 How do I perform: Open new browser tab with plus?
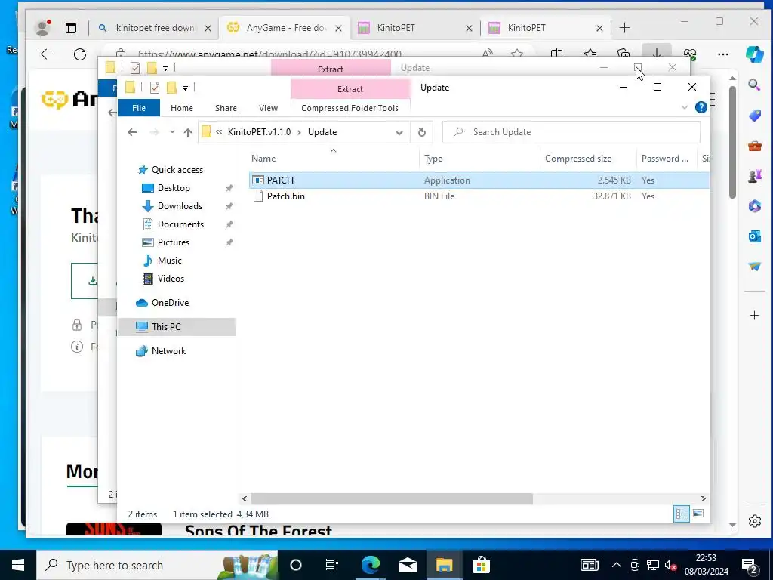(x=624, y=28)
